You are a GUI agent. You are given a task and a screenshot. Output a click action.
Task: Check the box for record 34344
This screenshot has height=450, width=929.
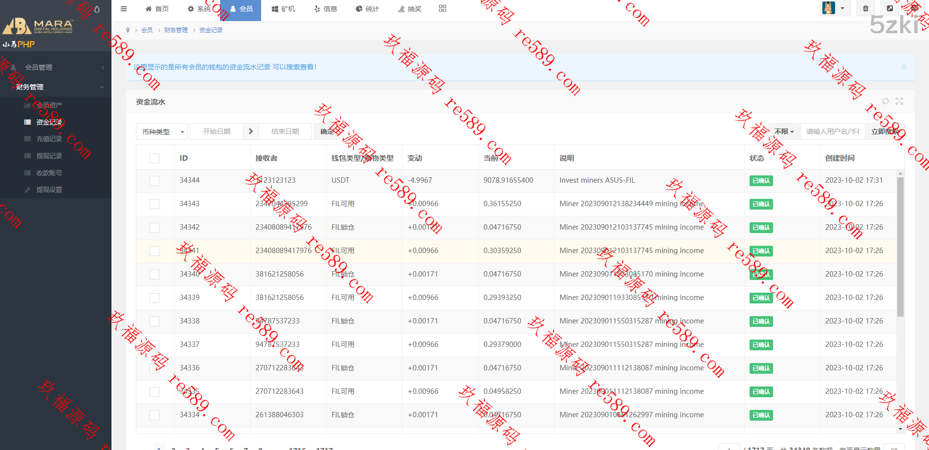(x=155, y=181)
